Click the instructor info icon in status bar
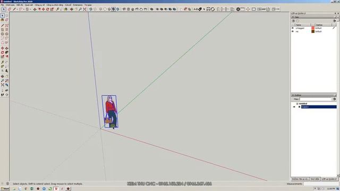 (x=7, y=184)
